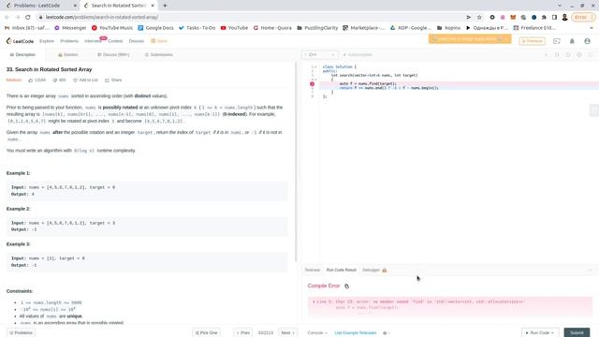
Task: Click the Medium difficulty label
Action: point(14,80)
